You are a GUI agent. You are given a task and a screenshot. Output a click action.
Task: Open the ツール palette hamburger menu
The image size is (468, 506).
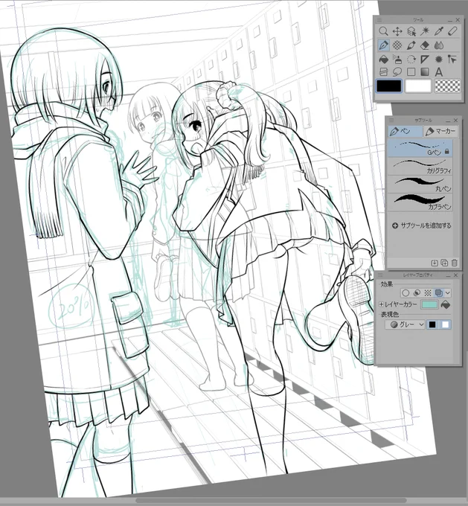(x=379, y=20)
